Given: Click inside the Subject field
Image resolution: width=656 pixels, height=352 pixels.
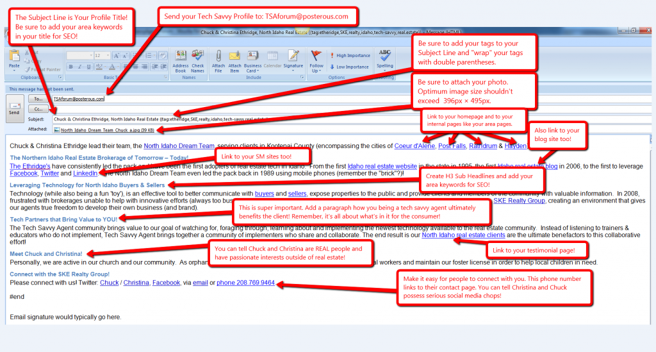Looking at the screenshot, I should pos(352,119).
